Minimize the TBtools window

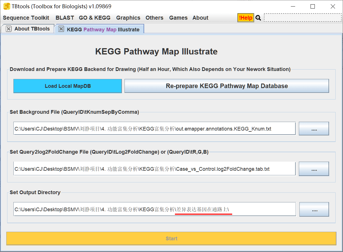point(292,6)
